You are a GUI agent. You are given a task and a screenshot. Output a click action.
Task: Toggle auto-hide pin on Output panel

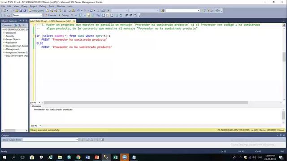click(x=281, y=135)
